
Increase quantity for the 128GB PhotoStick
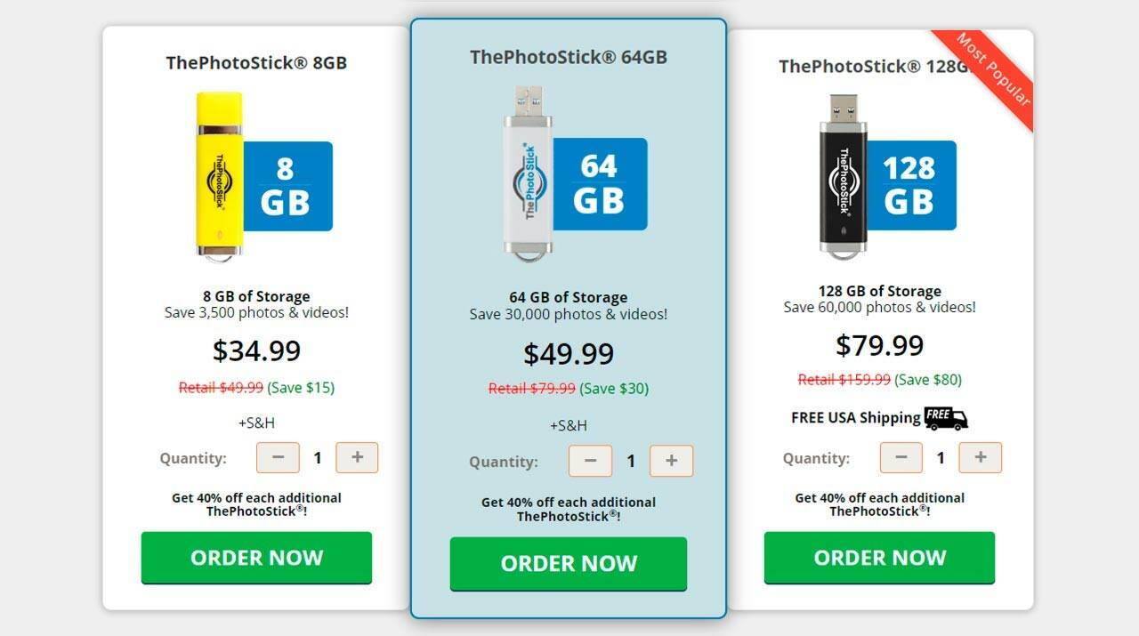(980, 458)
